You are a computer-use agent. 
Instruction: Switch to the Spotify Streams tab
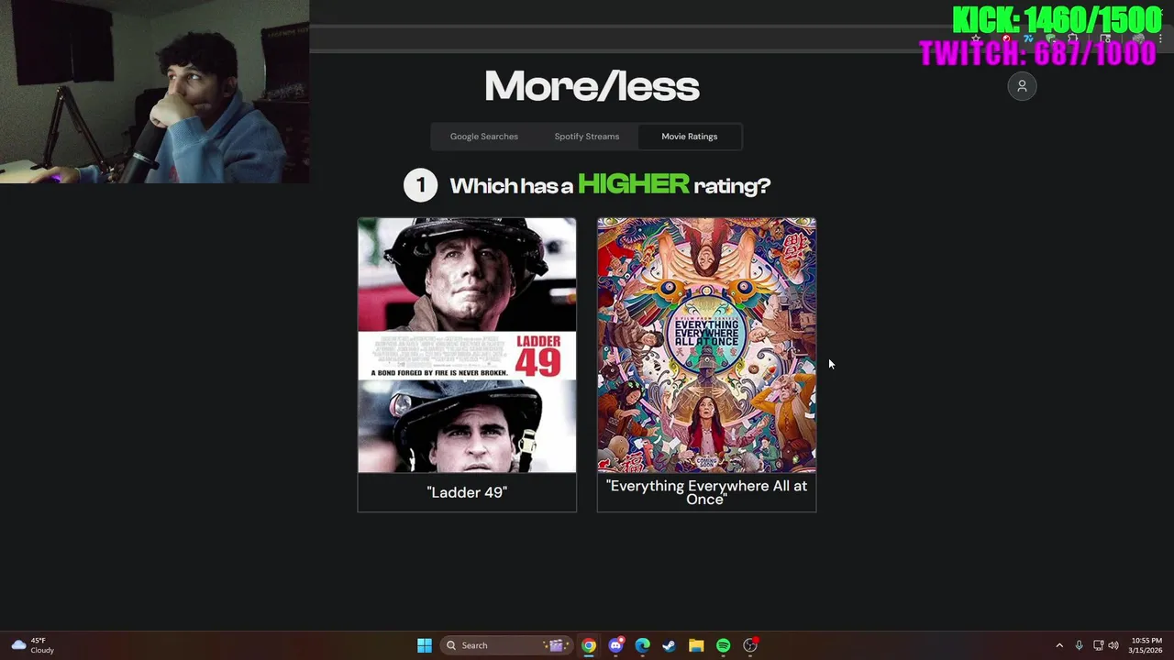[587, 137]
